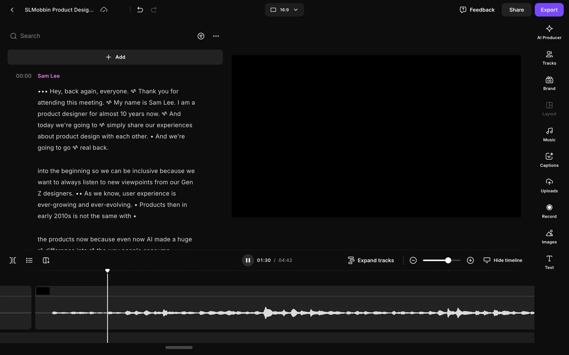Open the 16:9 aspect ratio dropdown
The height and width of the screenshot is (355, 569).
pos(284,10)
